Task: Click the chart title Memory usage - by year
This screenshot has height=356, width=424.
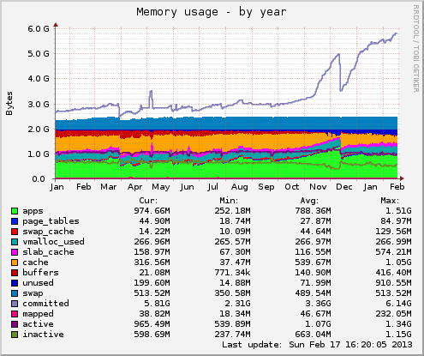Action: pos(212,12)
